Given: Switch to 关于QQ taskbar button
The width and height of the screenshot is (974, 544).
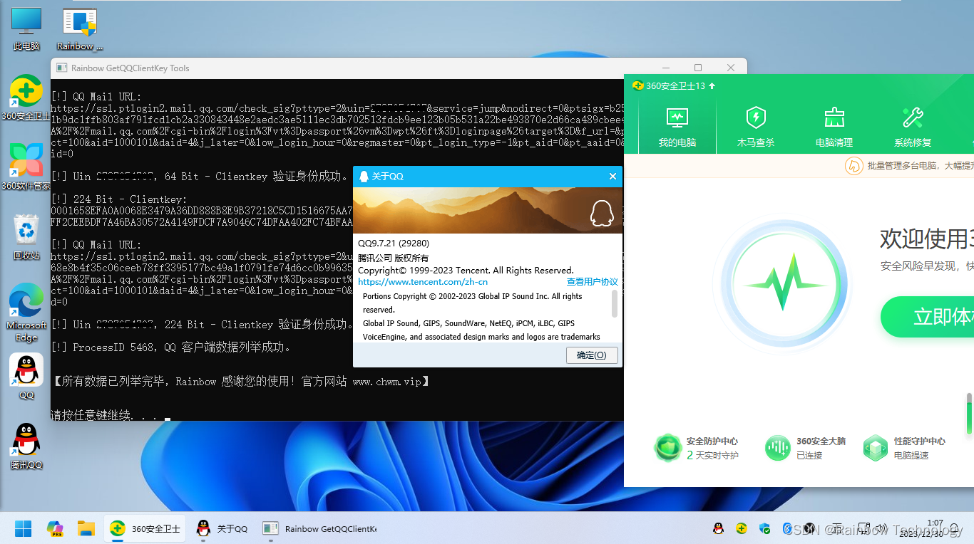Looking at the screenshot, I should 222,528.
